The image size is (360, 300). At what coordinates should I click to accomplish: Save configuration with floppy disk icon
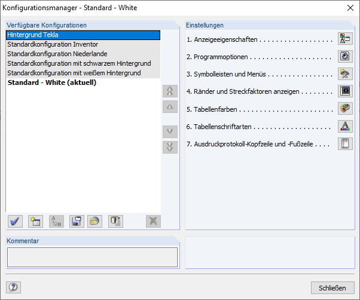77,221
